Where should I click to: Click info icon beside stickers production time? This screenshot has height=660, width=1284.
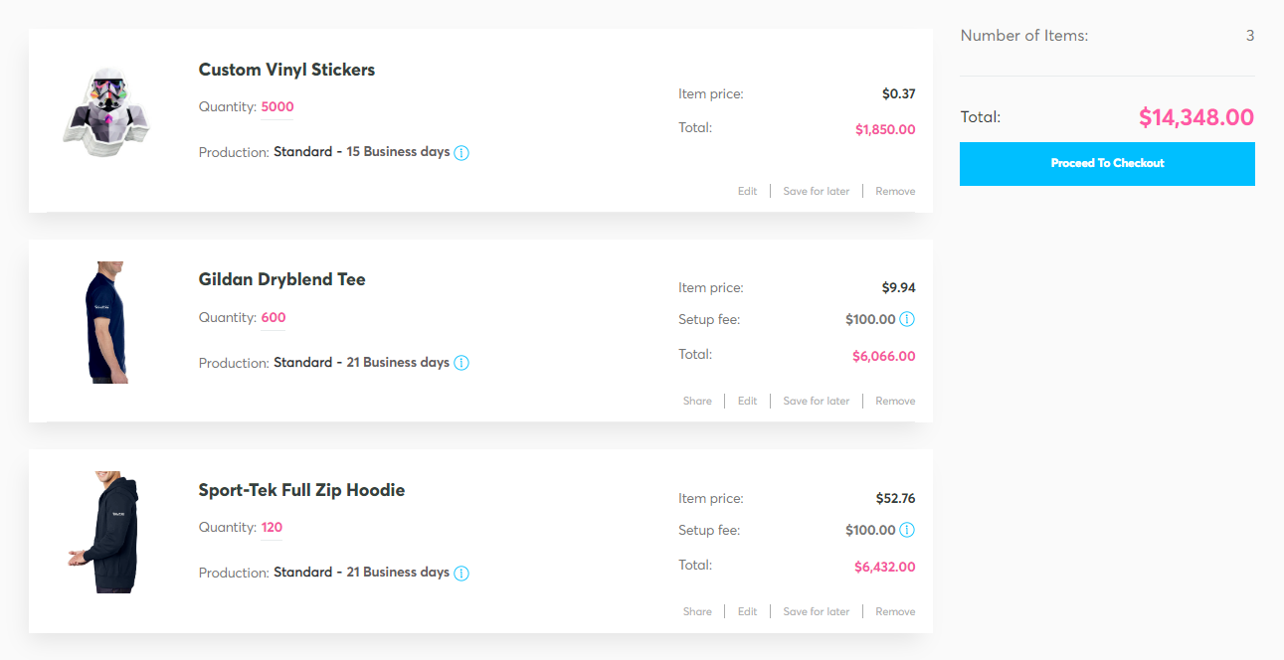click(x=461, y=153)
